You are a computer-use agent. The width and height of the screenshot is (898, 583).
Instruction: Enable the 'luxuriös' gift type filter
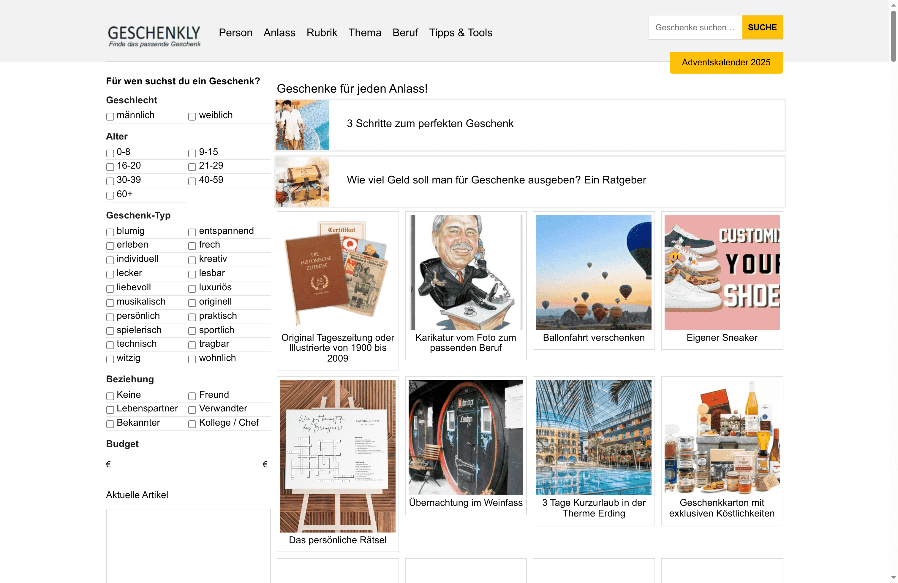click(192, 289)
